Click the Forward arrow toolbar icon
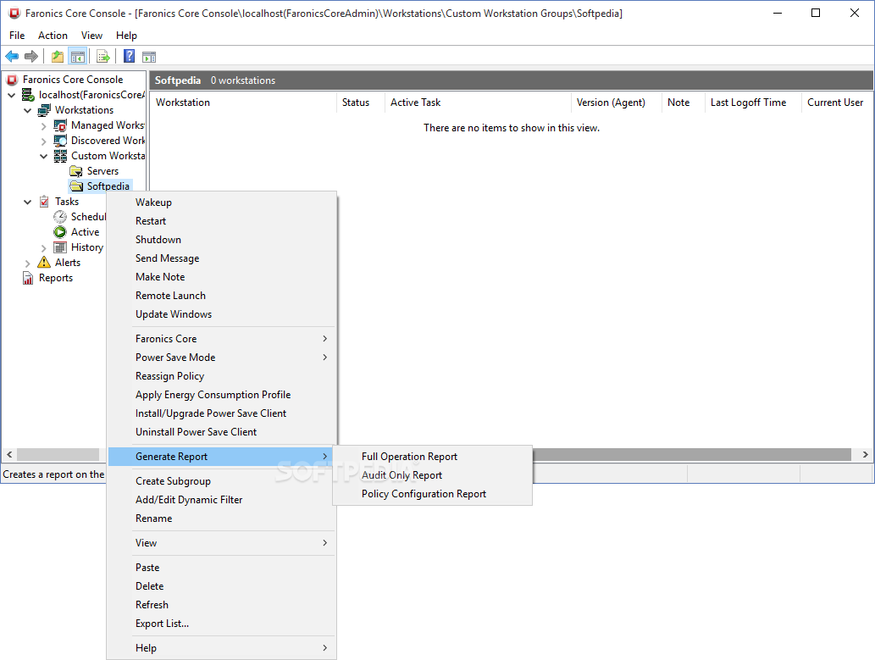Image resolution: width=875 pixels, height=660 pixels. [31, 57]
